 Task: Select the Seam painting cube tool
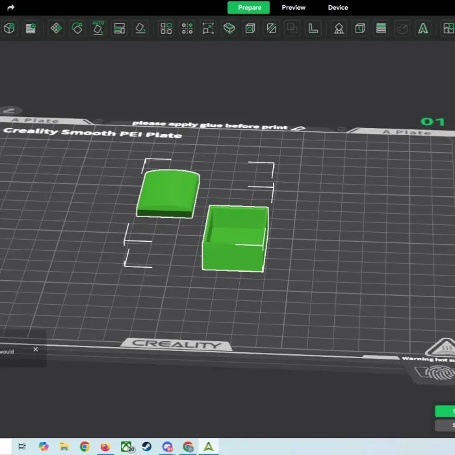click(360, 28)
